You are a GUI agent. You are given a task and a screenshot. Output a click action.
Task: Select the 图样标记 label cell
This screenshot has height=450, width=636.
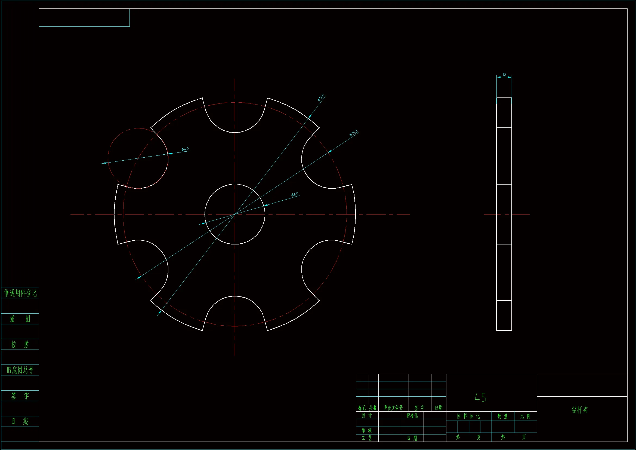pos(468,416)
